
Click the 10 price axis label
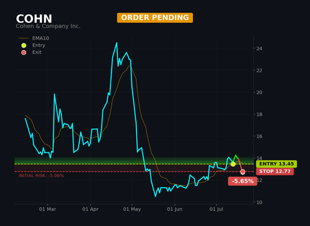pos(259,202)
